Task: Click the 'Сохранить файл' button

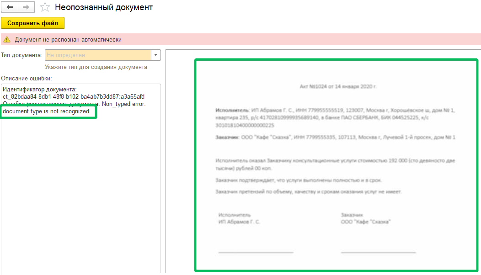Action: point(32,23)
